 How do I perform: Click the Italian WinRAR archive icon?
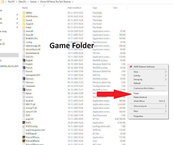(x=24, y=90)
